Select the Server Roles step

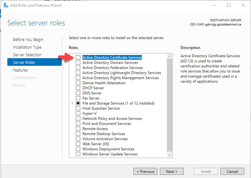[x=35, y=62]
